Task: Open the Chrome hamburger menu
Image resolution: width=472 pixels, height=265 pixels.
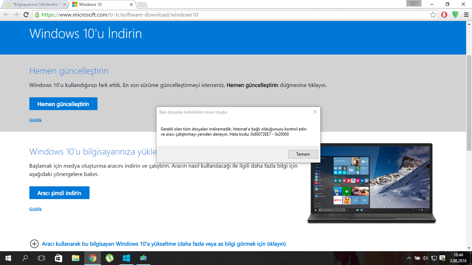Action: [465, 15]
